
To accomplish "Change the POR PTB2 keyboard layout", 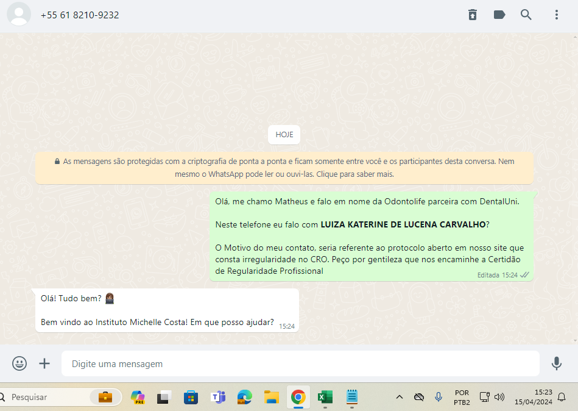I will click(462, 398).
